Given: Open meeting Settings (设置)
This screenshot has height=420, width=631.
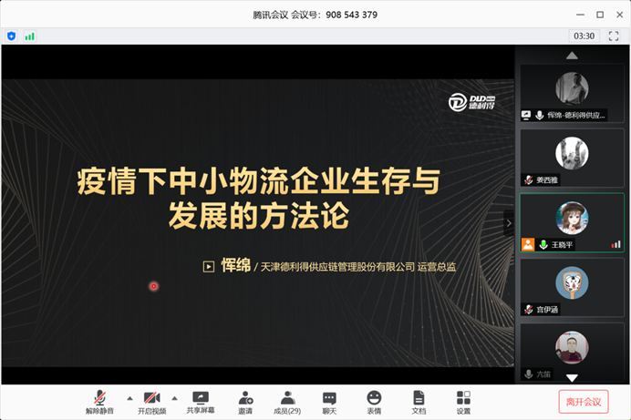Looking at the screenshot, I should (x=463, y=402).
